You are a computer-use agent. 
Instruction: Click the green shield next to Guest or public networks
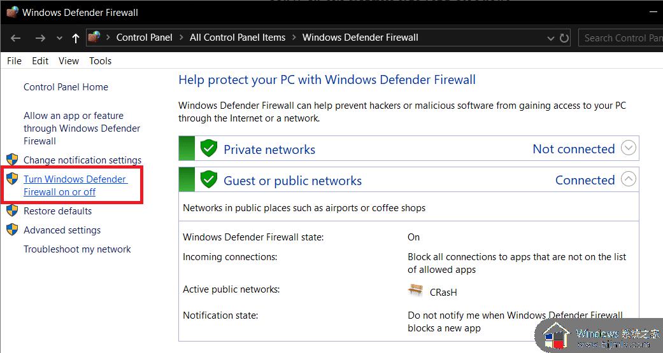point(208,179)
